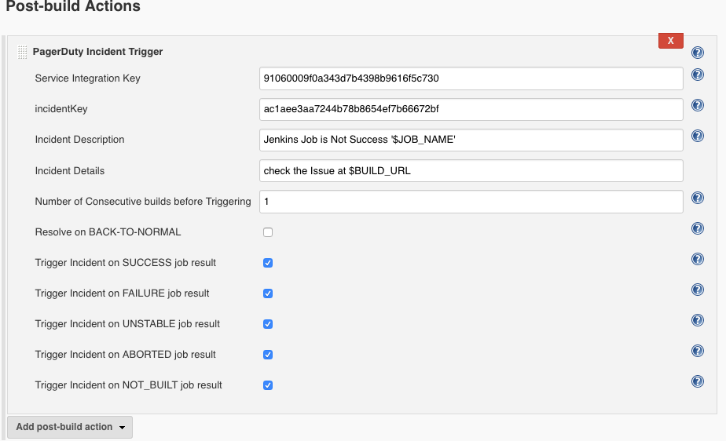
Task: Click the PagerDuty Incident Trigger drag handle
Action: click(22, 53)
